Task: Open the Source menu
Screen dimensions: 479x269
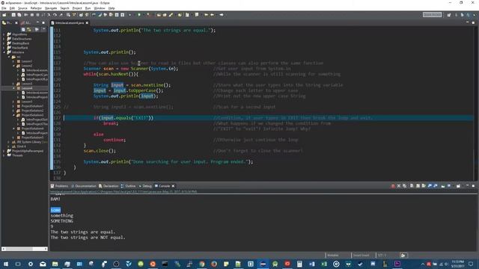Action: (x=22, y=8)
